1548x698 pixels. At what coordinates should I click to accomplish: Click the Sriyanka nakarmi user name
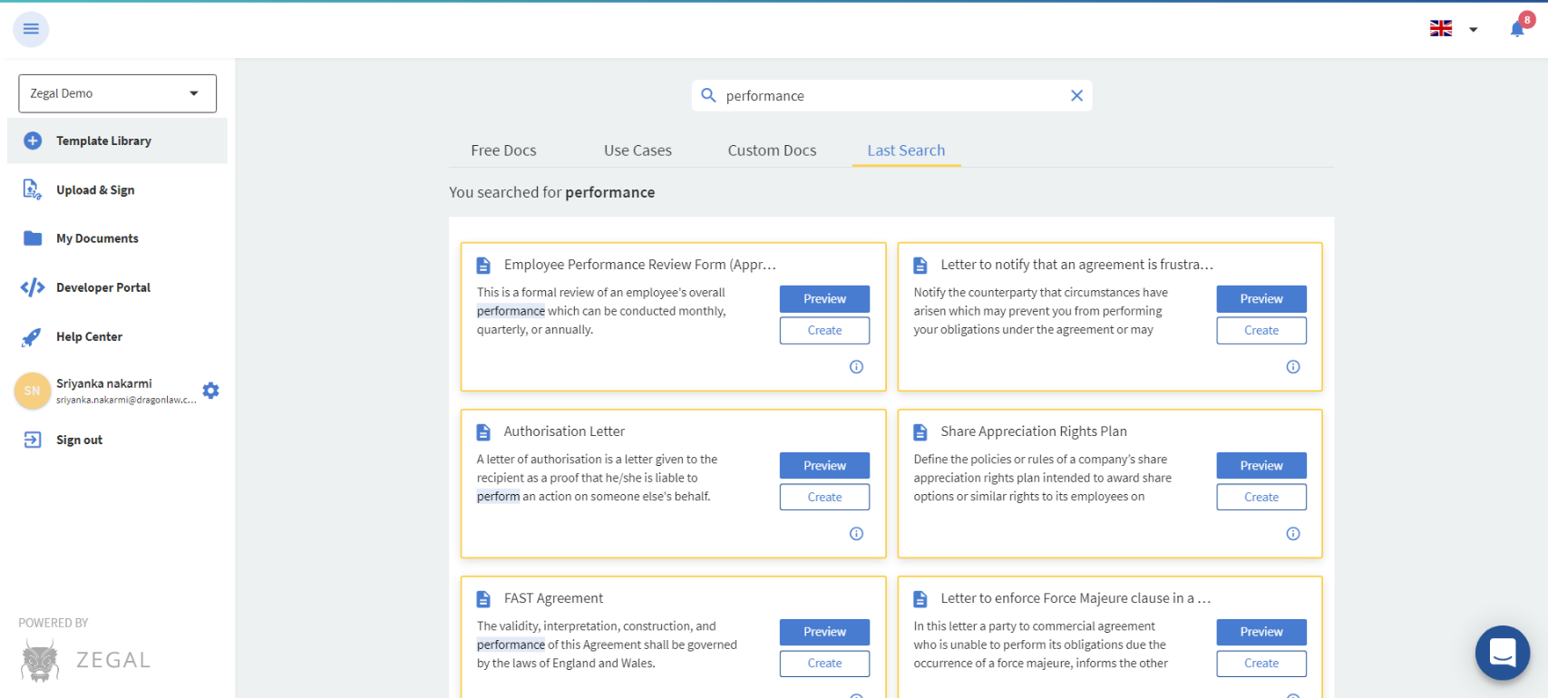(104, 383)
